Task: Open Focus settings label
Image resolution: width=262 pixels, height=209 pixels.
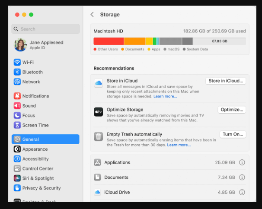Action: [29, 116]
